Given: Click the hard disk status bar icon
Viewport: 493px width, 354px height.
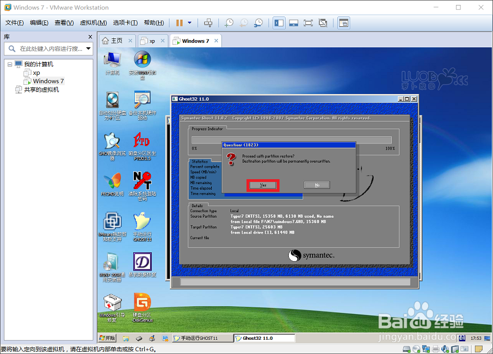Looking at the screenshot, I should (406, 349).
